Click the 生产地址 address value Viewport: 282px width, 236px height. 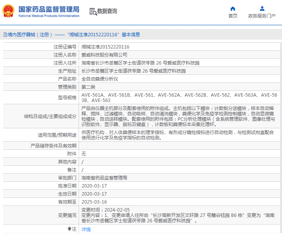(134, 71)
